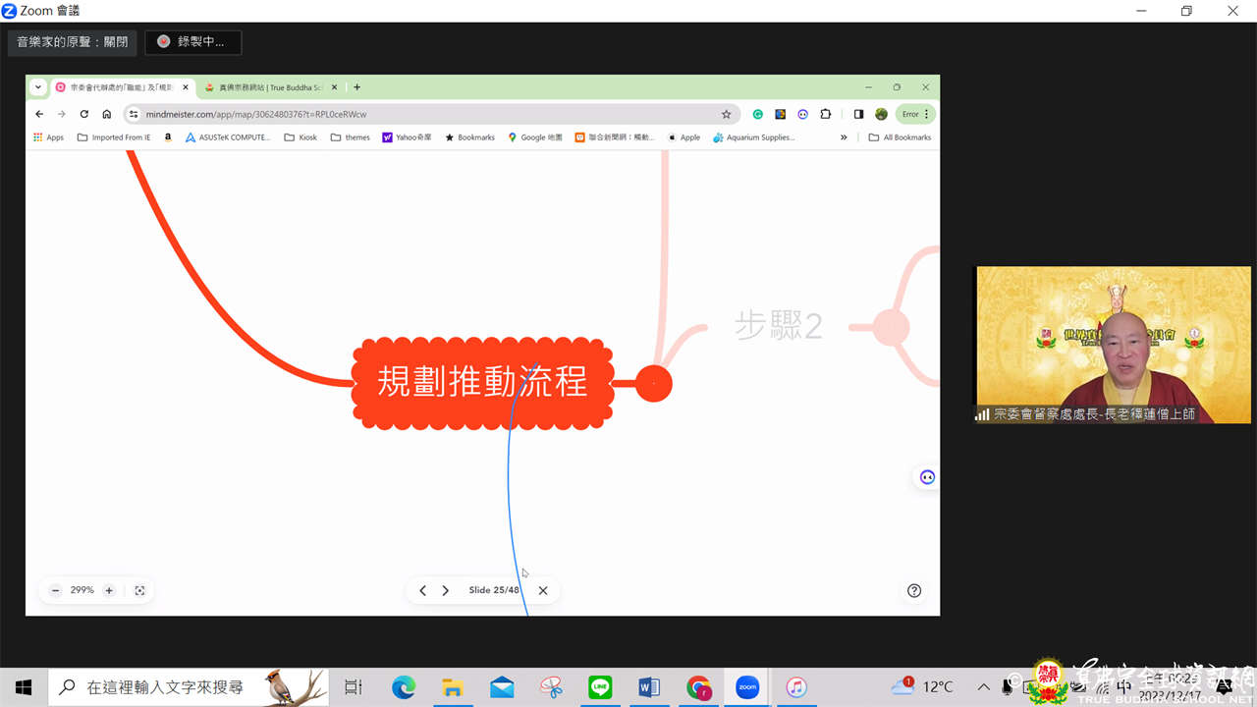This screenshot has height=707, width=1257.
Task: Open the Imported From IE bookmark folder
Action: click(114, 137)
